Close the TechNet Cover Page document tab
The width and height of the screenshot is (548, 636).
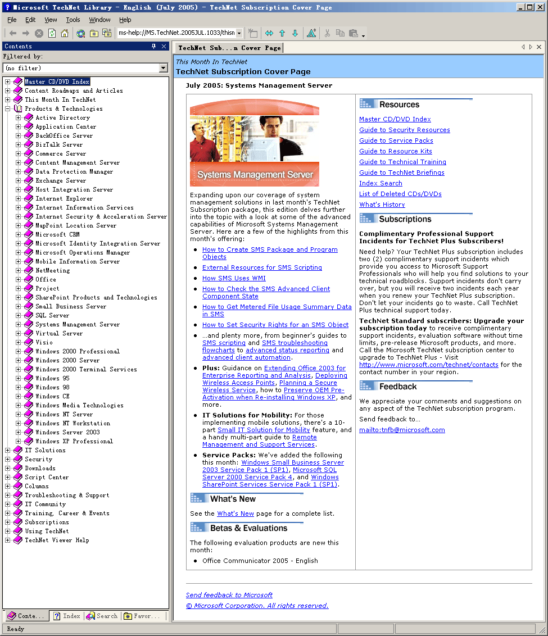(539, 47)
